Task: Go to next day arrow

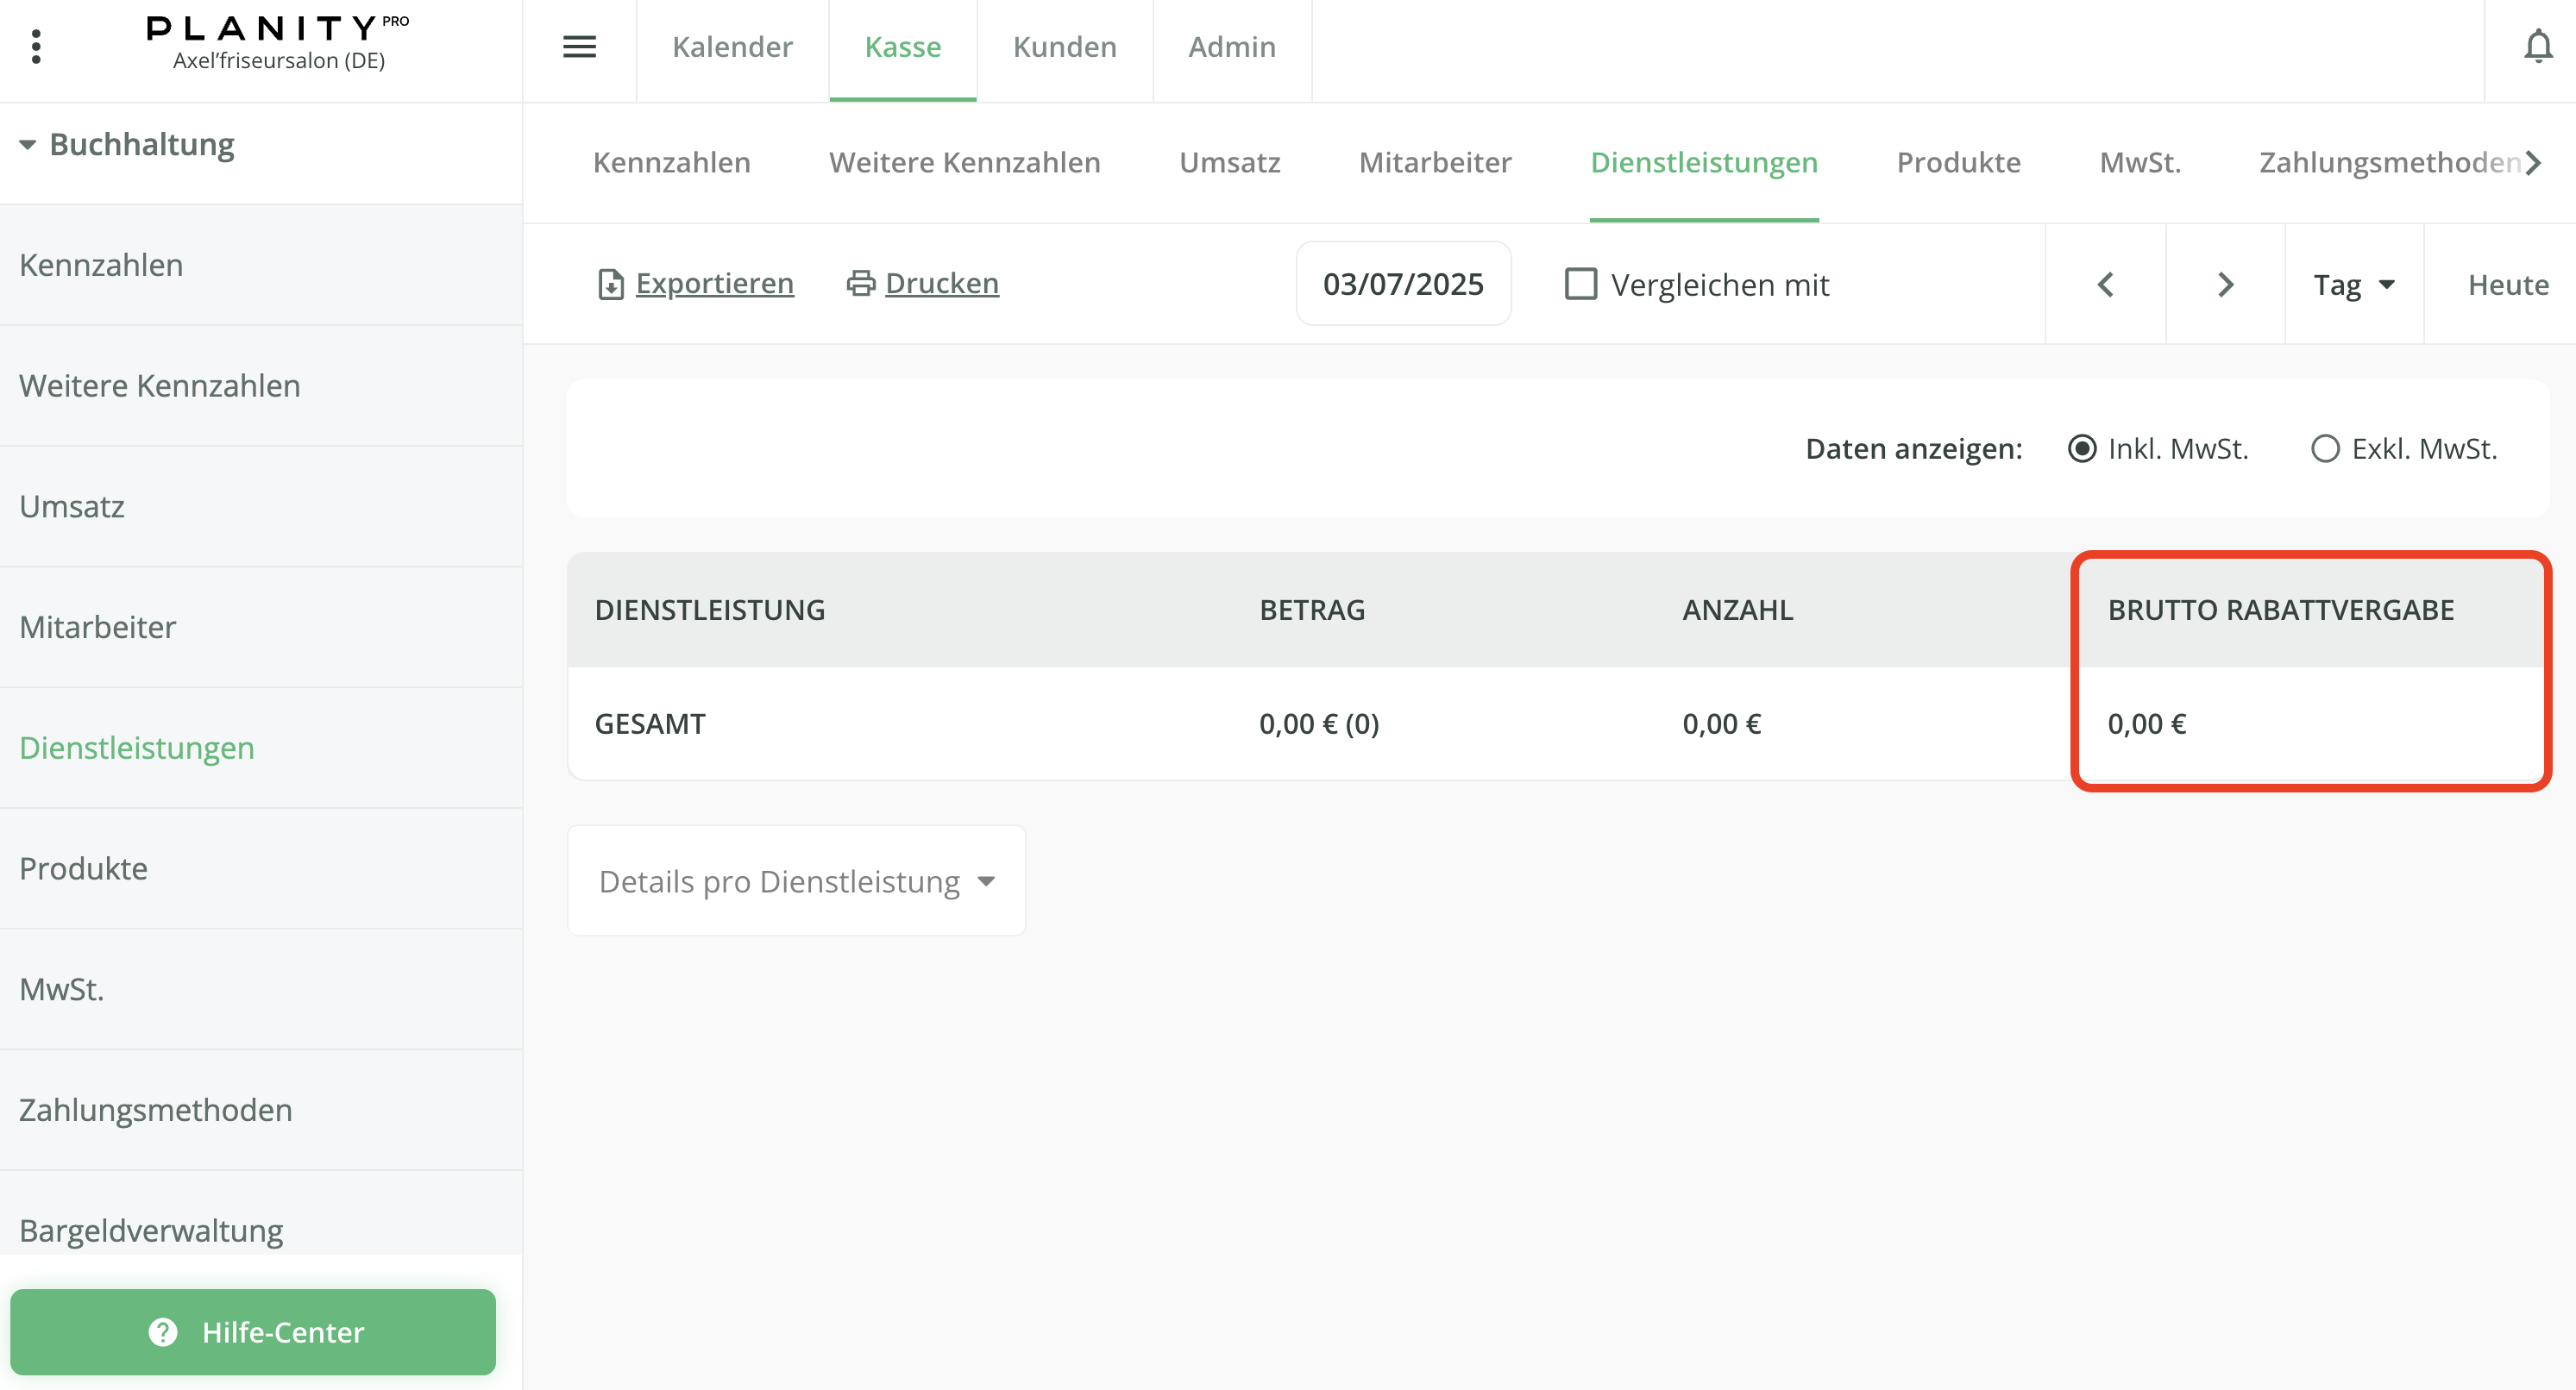Action: pyautogui.click(x=2225, y=285)
